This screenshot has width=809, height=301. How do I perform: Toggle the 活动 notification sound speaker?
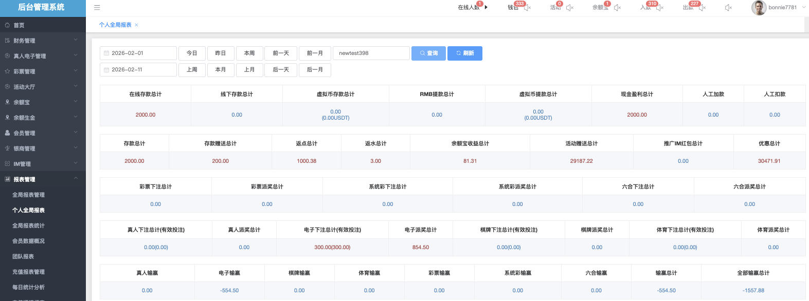[x=569, y=8]
